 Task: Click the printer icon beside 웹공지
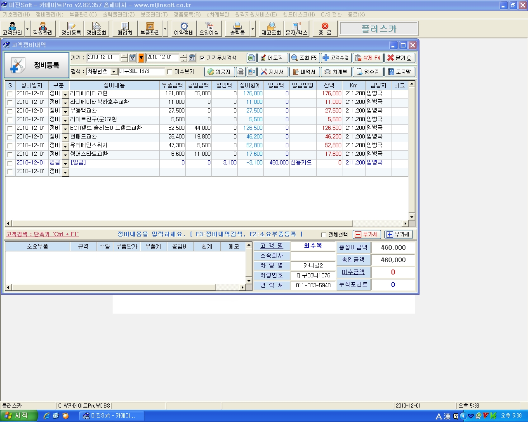tap(241, 72)
